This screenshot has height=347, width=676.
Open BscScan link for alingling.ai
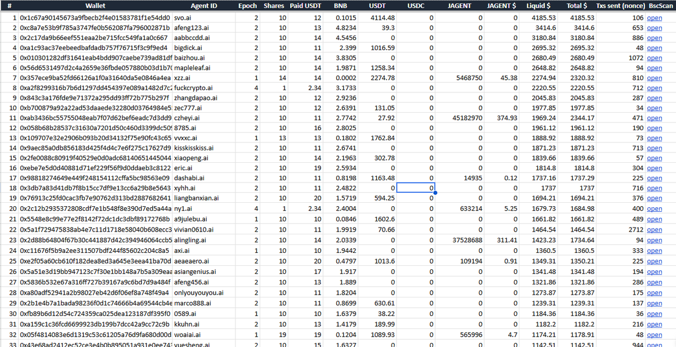point(654,240)
